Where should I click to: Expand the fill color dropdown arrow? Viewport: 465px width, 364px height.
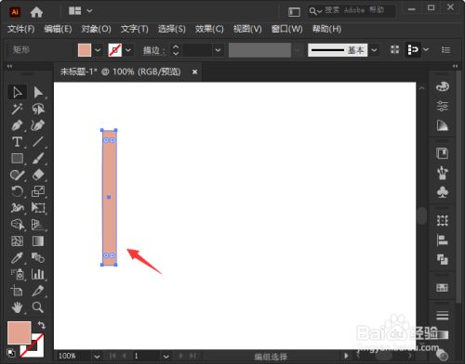click(98, 50)
